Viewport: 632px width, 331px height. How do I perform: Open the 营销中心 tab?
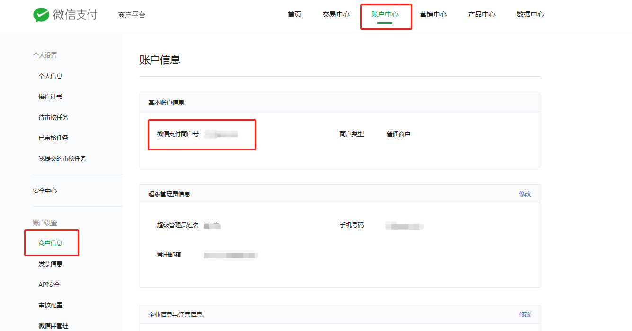433,14
